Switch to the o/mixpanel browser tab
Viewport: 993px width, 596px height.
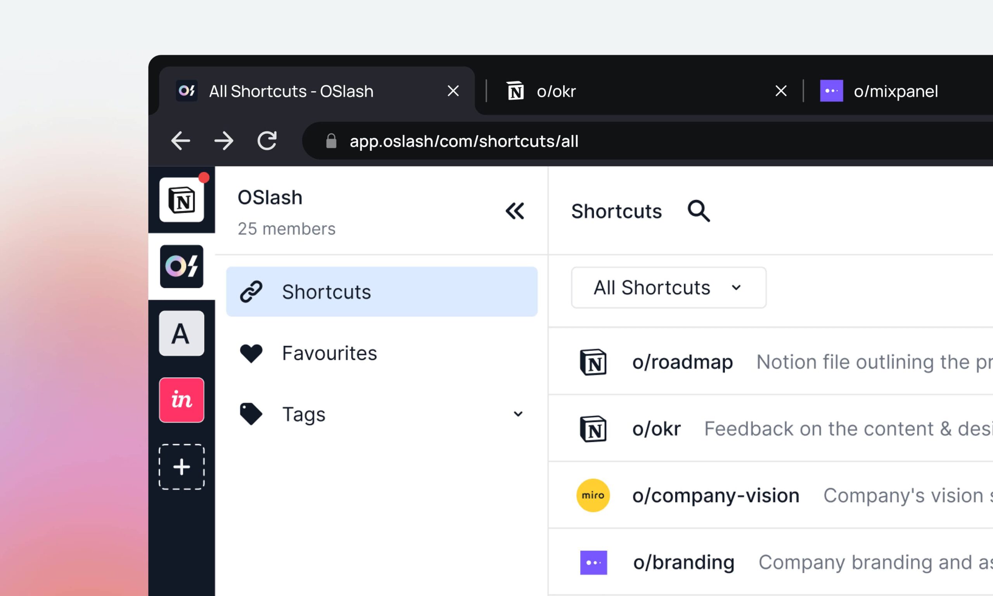(x=899, y=91)
